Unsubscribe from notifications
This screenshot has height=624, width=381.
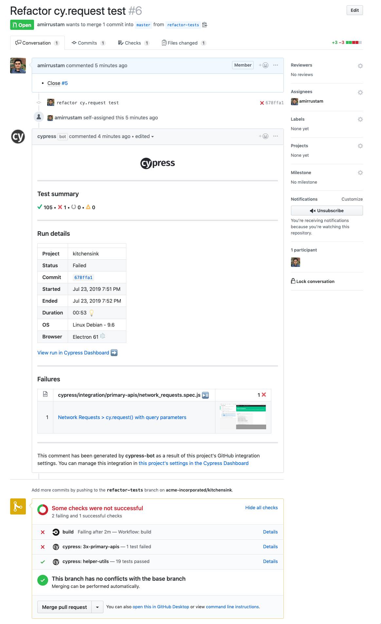click(327, 211)
